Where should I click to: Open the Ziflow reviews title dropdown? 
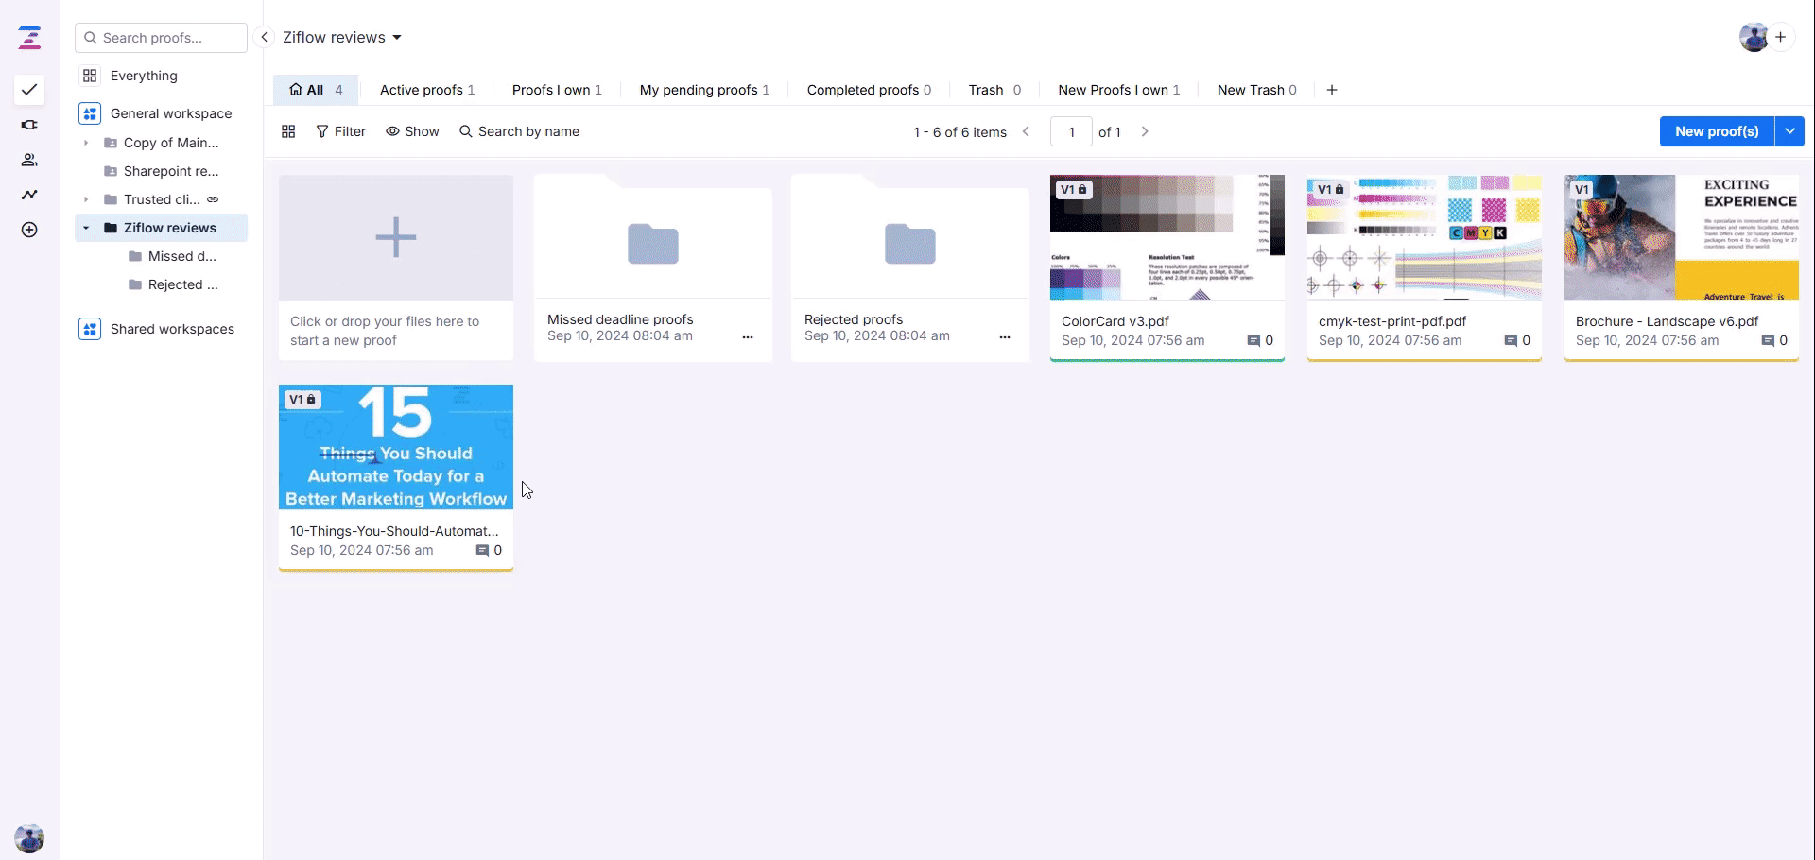pos(397,38)
